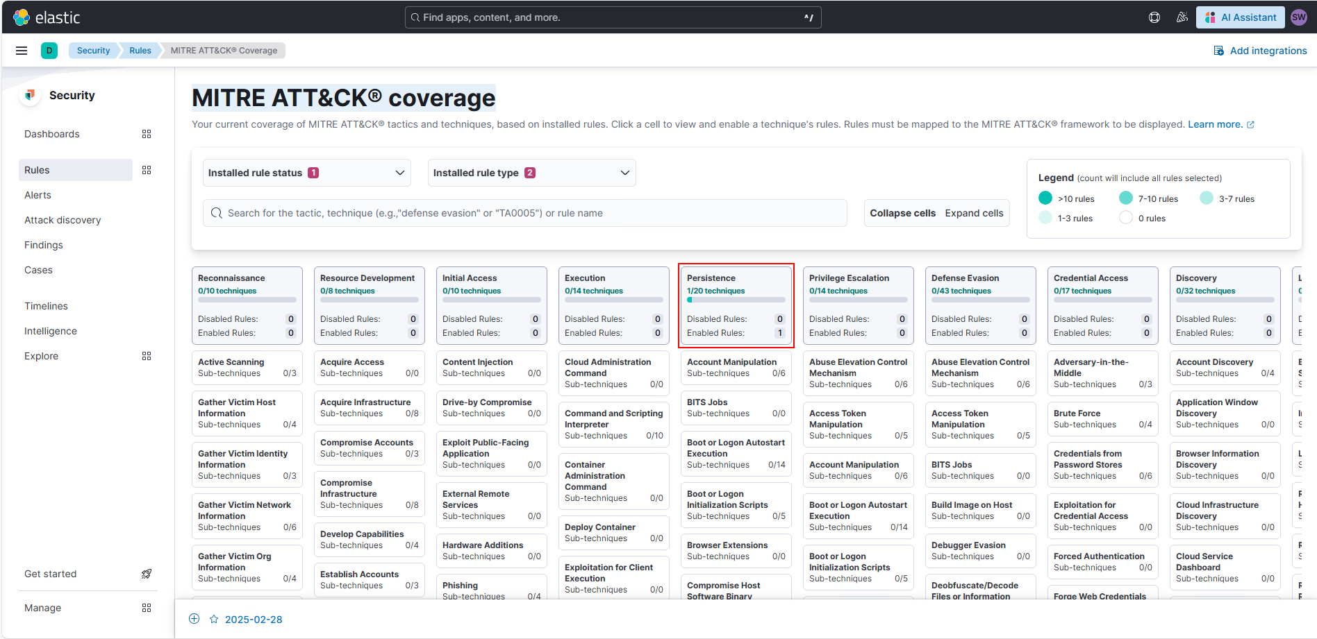
Task: Open the Rules submenu grid icon
Action: (x=147, y=170)
